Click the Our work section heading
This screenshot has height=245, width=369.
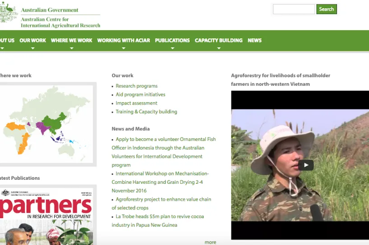coord(122,75)
